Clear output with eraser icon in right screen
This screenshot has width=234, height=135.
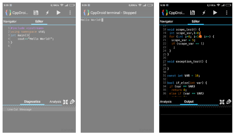(x=229, y=102)
